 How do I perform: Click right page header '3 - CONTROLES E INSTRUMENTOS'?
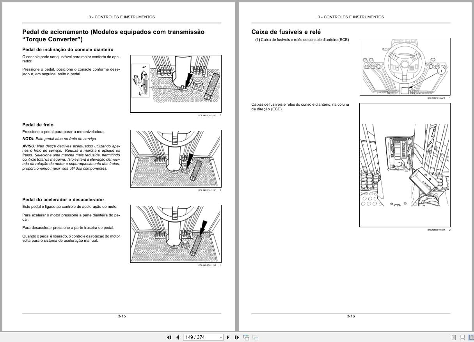tap(351, 17)
